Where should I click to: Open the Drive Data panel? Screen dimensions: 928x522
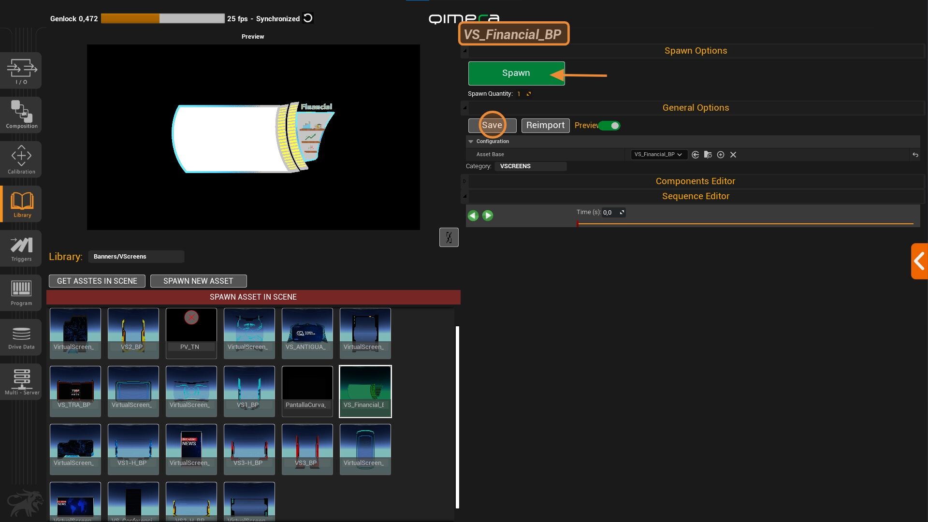click(21, 337)
